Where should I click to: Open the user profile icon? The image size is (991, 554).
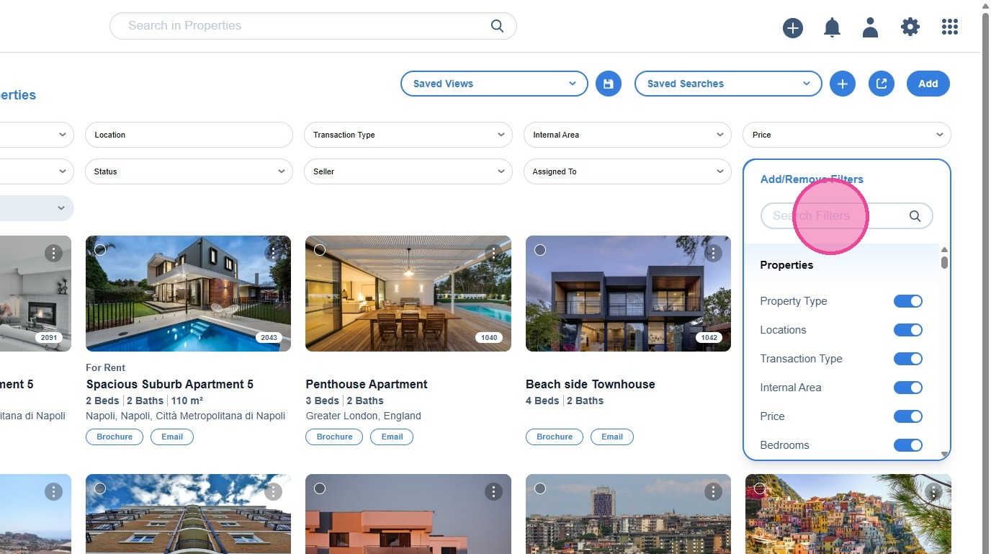tap(871, 27)
